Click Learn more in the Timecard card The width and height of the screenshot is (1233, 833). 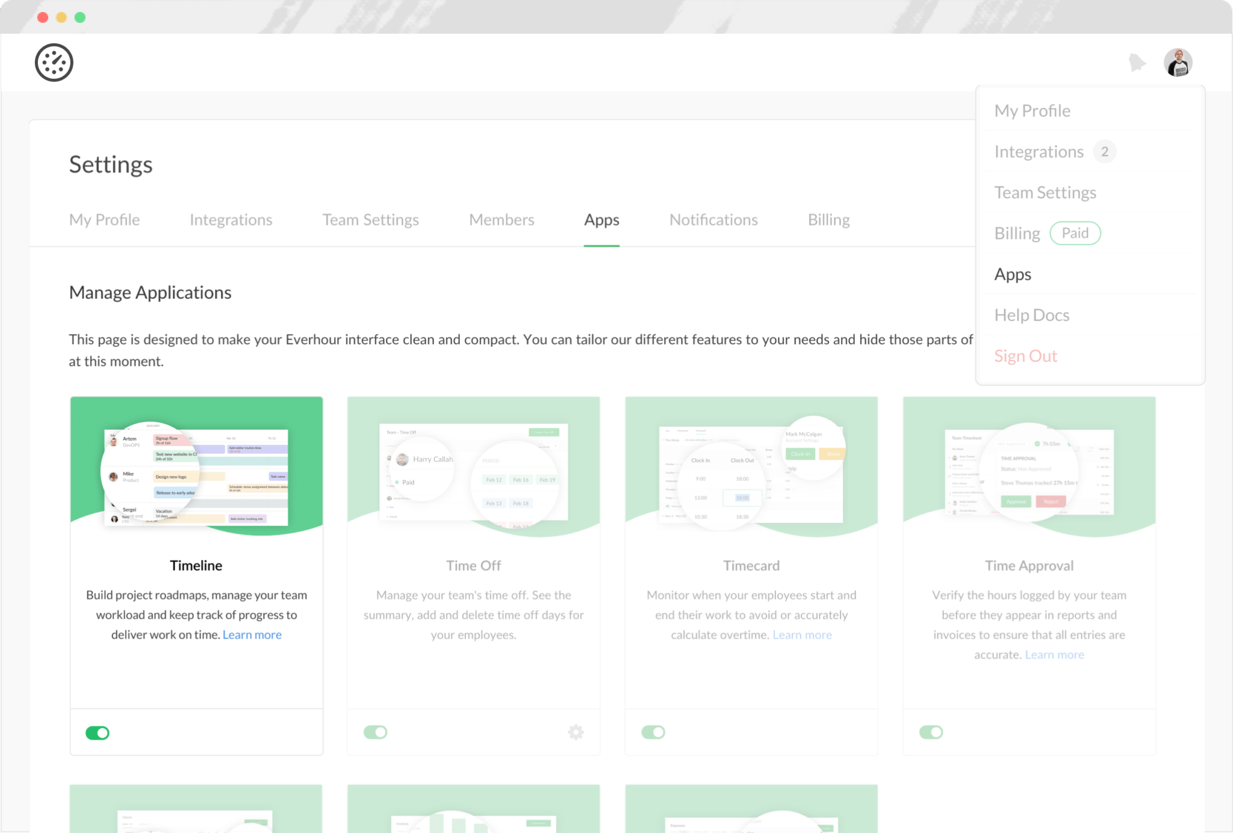pos(802,634)
